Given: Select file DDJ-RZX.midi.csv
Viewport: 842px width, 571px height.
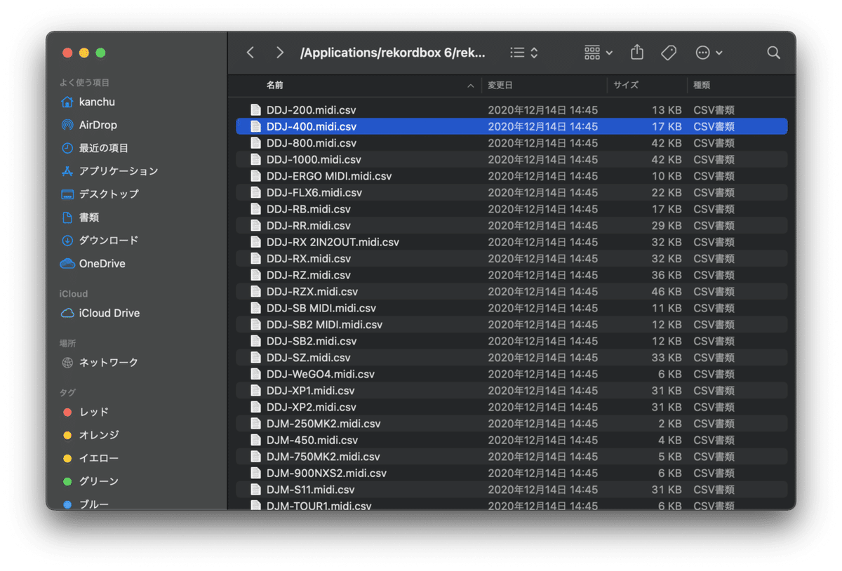Looking at the screenshot, I should [512, 291].
